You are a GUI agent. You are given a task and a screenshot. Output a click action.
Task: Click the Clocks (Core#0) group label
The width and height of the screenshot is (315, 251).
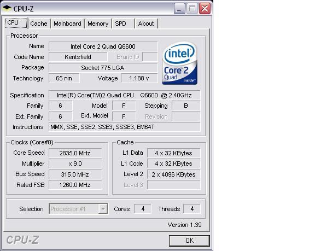coord(32,142)
